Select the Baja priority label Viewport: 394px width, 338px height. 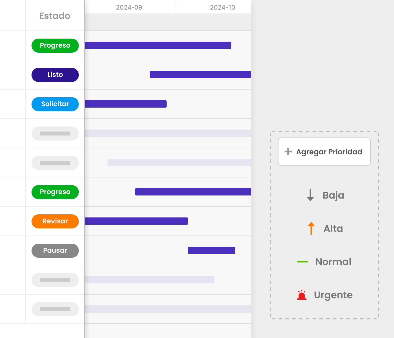pyautogui.click(x=333, y=195)
